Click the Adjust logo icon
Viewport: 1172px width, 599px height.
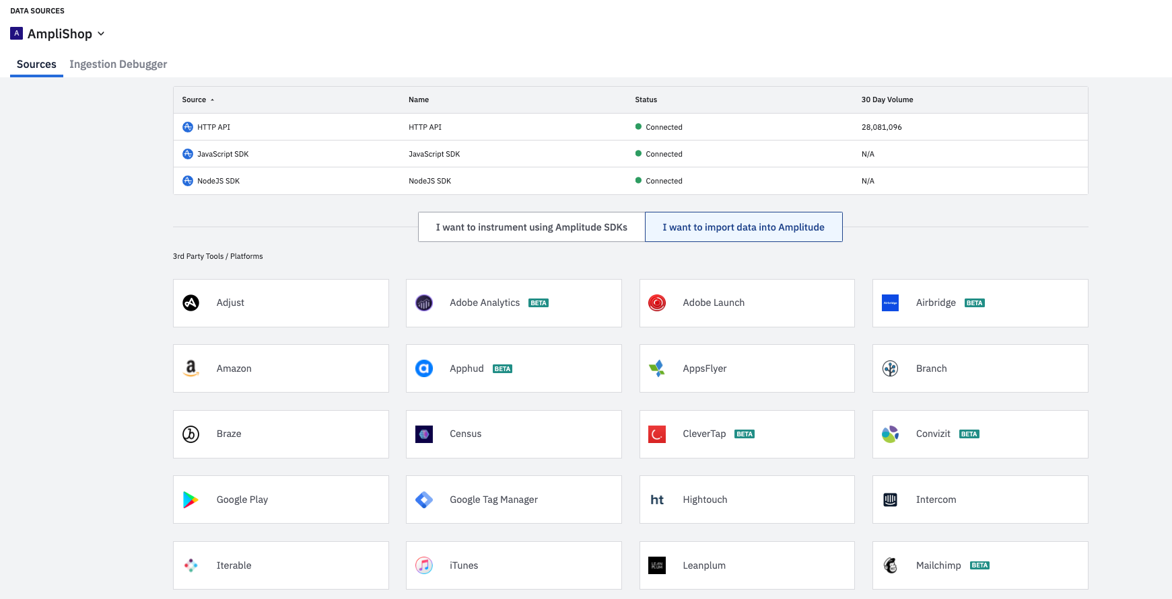tap(191, 303)
